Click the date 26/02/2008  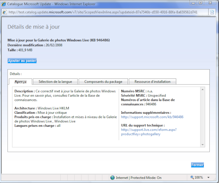point(54,45)
